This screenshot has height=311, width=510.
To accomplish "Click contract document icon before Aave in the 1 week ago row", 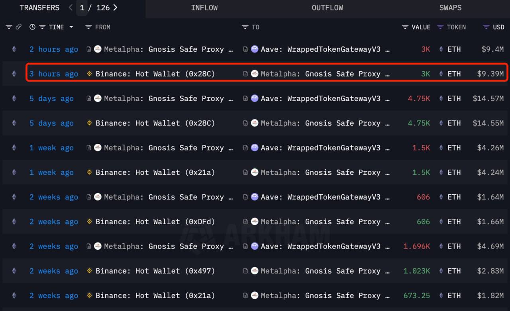I will click(246, 148).
